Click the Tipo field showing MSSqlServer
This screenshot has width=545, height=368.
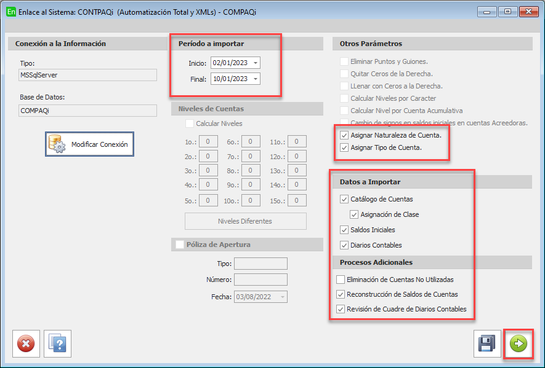tap(87, 75)
